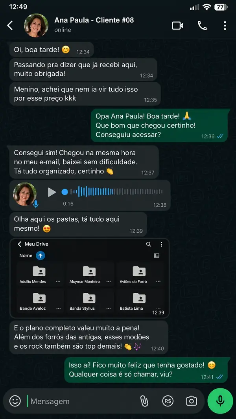
Task: Open the camera from message bar
Action: (x=192, y=401)
